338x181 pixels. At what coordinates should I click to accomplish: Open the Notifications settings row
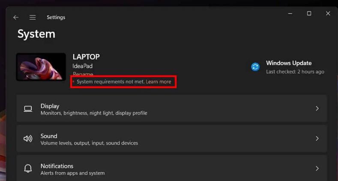click(x=171, y=169)
